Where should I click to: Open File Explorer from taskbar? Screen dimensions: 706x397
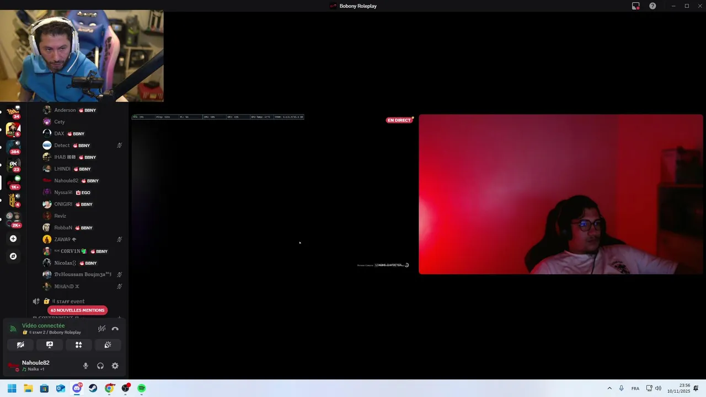click(28, 388)
